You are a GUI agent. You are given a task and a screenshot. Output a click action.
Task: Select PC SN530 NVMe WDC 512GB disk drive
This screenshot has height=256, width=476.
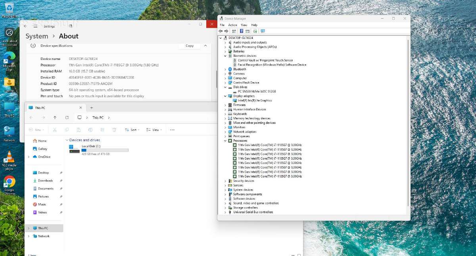click(257, 91)
